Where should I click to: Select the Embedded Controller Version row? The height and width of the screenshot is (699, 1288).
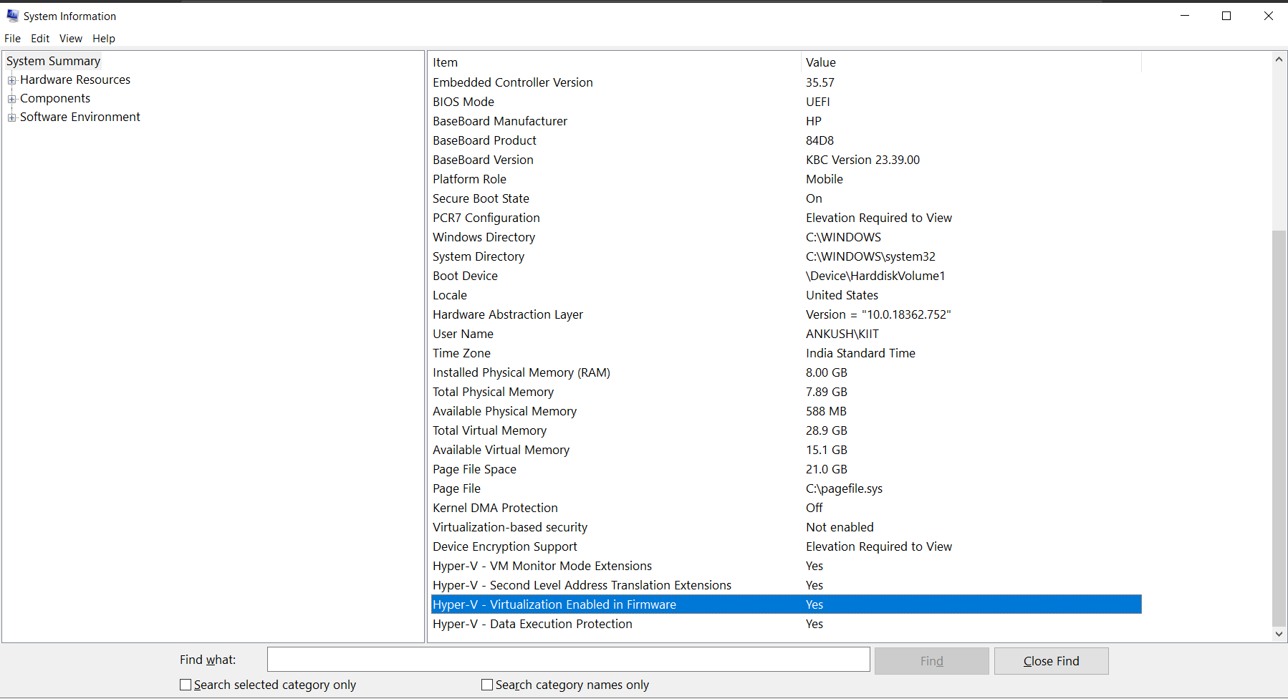786,82
